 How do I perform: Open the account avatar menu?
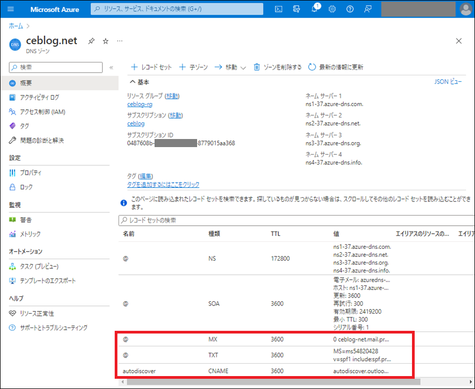pyautogui.click(x=466, y=9)
